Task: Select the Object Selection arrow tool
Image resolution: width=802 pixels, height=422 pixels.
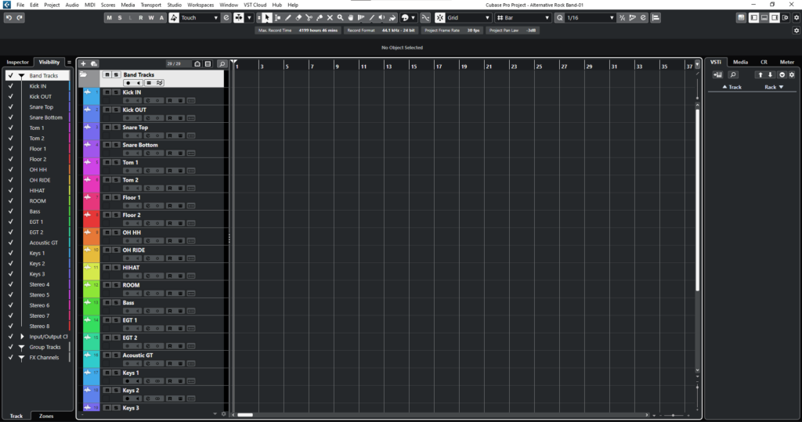Action: coord(267,18)
